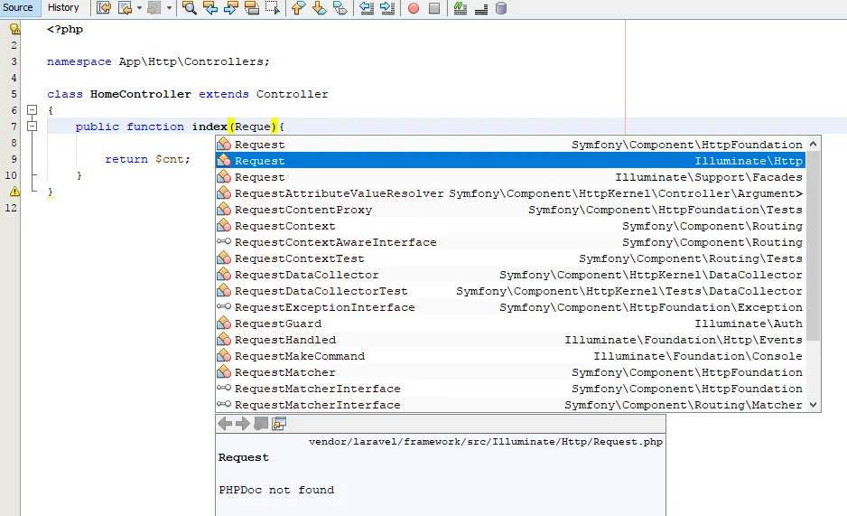Pick RequestMatcherInterface from HttpFoundation

(x=510, y=388)
